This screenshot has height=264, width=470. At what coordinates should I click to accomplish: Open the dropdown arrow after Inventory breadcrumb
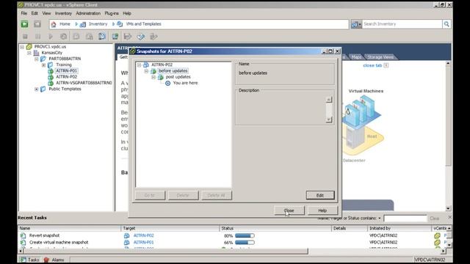click(x=113, y=24)
